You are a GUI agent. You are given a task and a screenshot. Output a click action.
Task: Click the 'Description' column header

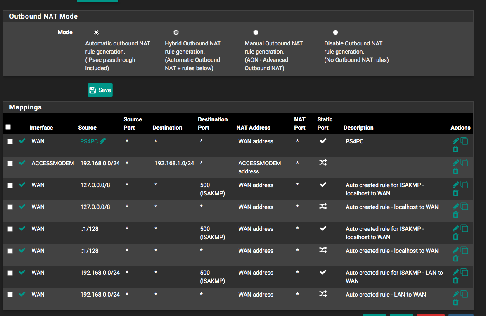point(358,128)
